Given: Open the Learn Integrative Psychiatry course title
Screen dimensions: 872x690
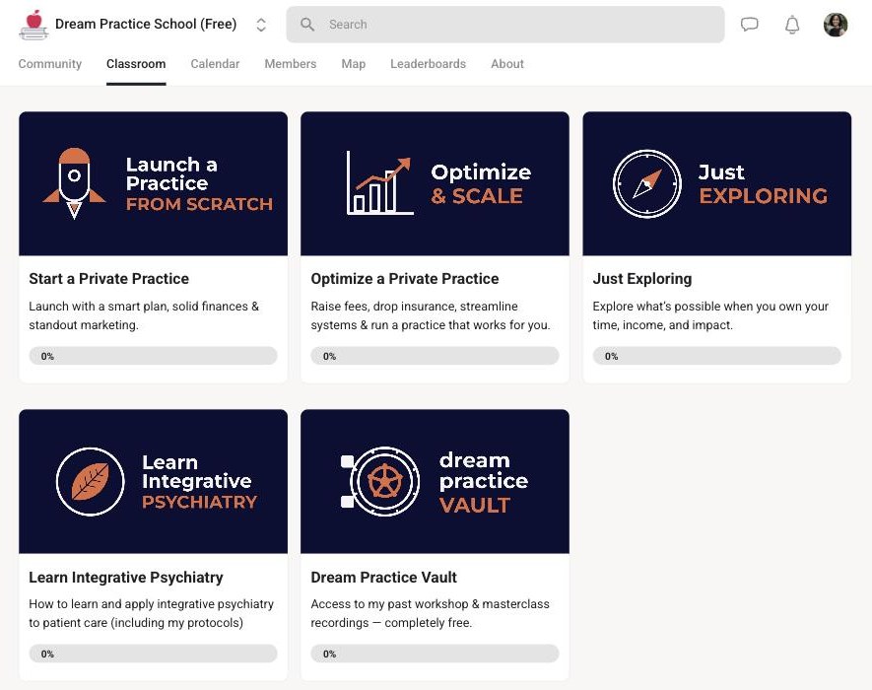Looking at the screenshot, I should pos(126,577).
